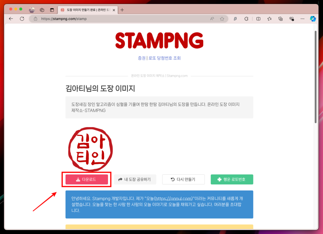Open browser essentials heart icon
This screenshot has height=234, width=323.
292,19
